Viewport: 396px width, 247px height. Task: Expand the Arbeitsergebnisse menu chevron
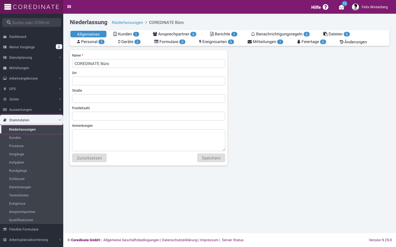pyautogui.click(x=60, y=78)
